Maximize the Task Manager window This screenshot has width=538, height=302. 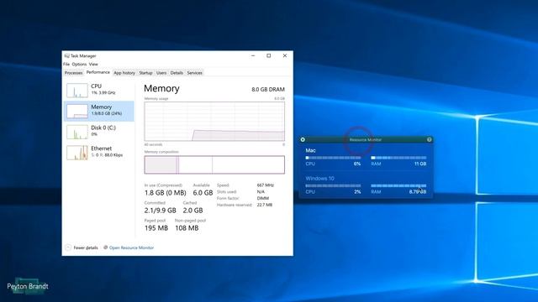coord(269,55)
